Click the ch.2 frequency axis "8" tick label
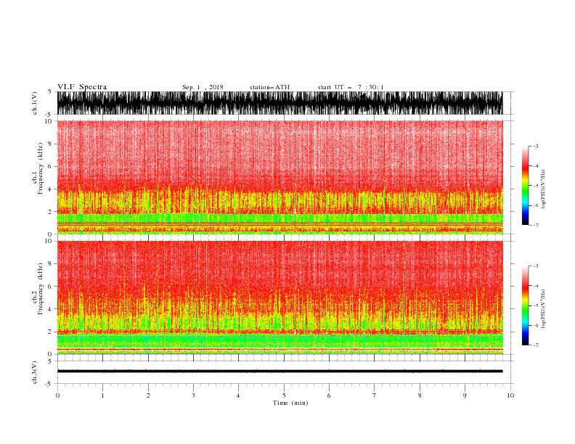The width and height of the screenshot is (575, 444). 51,264
